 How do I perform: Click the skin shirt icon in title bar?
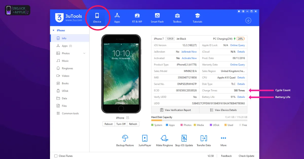(x=239, y=11)
